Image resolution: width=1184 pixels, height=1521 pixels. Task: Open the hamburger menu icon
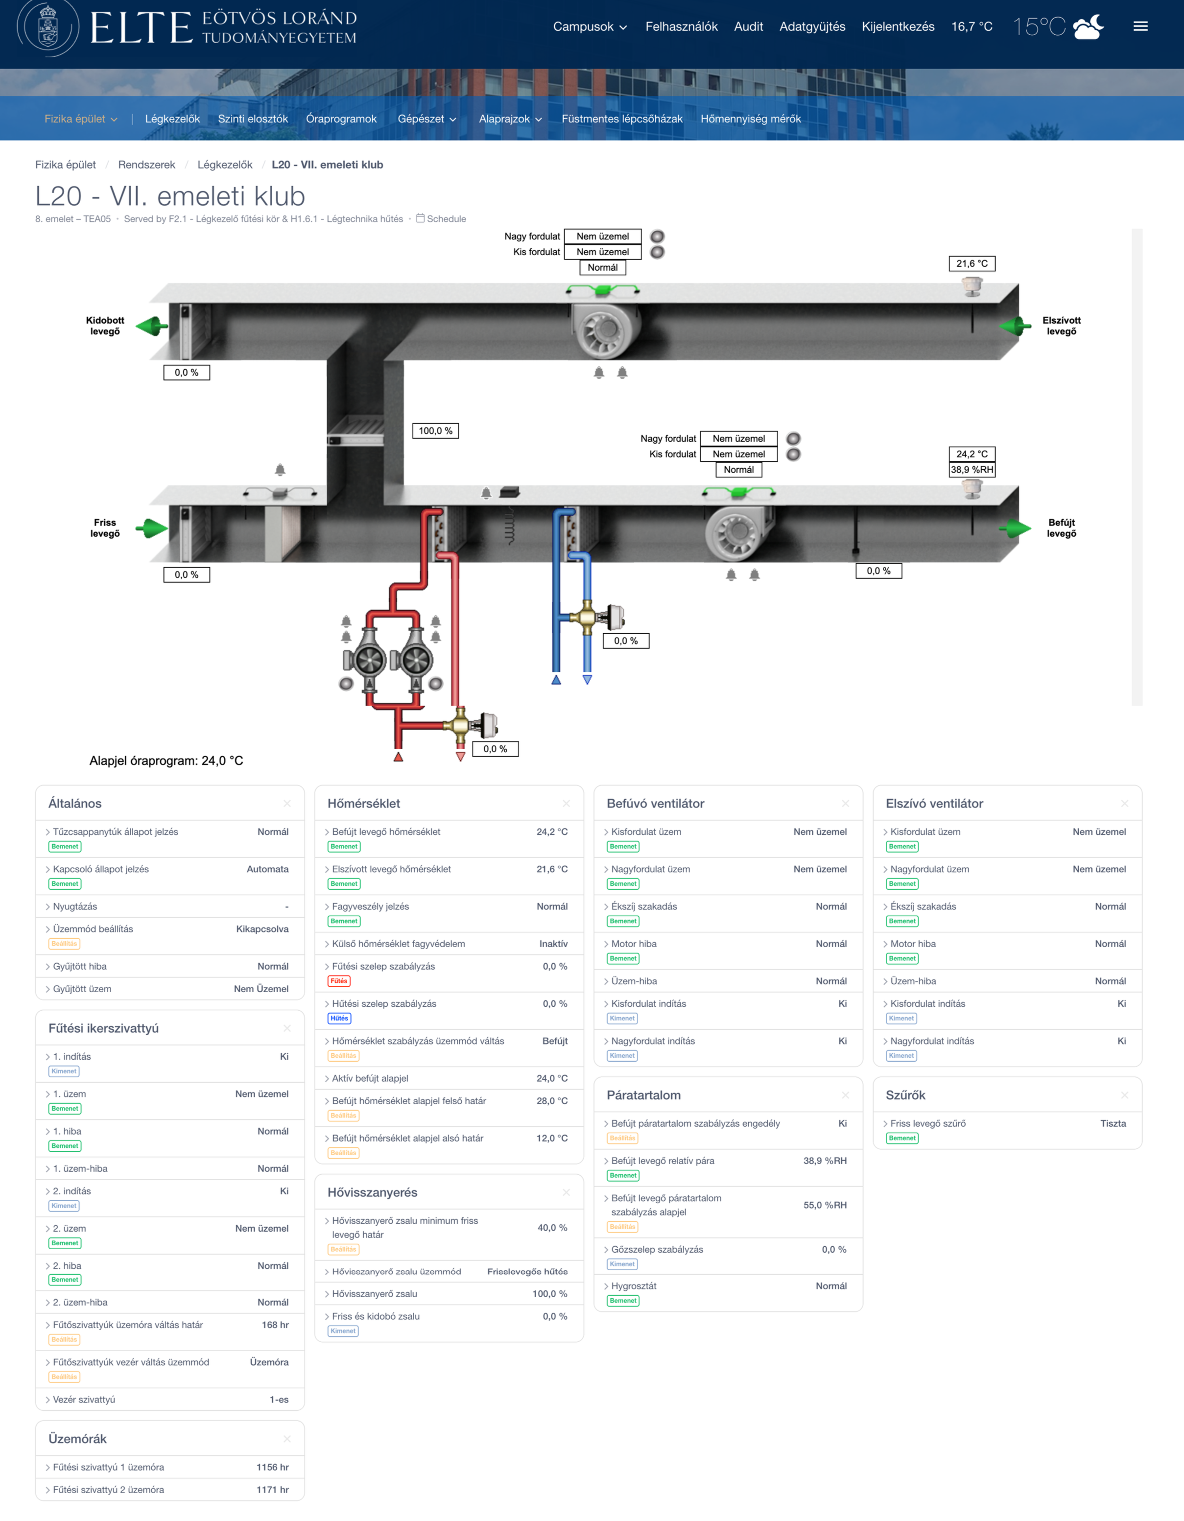point(1140,26)
